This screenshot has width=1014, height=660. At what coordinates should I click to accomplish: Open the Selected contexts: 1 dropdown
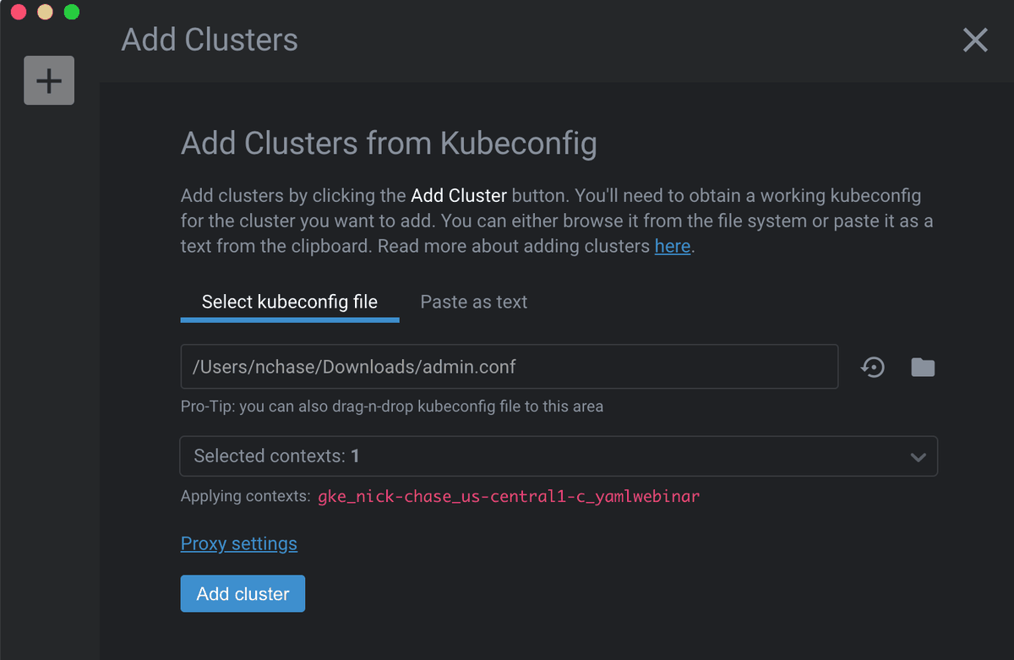tap(559, 456)
